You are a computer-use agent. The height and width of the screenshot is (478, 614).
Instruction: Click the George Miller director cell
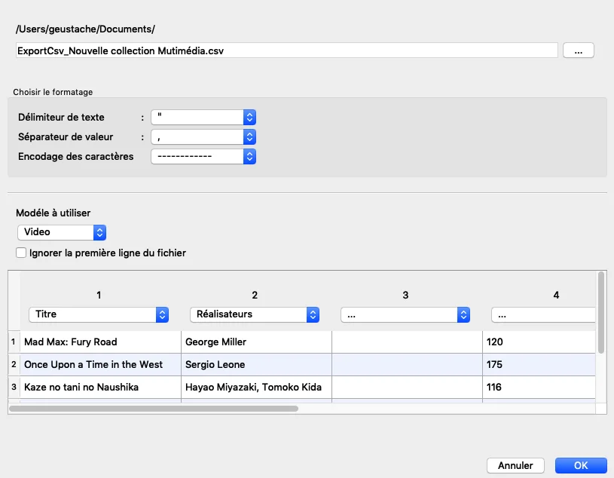(x=256, y=342)
